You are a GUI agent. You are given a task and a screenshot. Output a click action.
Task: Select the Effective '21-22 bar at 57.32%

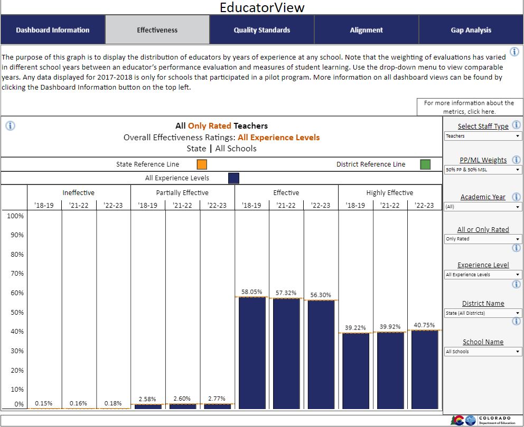click(x=286, y=354)
